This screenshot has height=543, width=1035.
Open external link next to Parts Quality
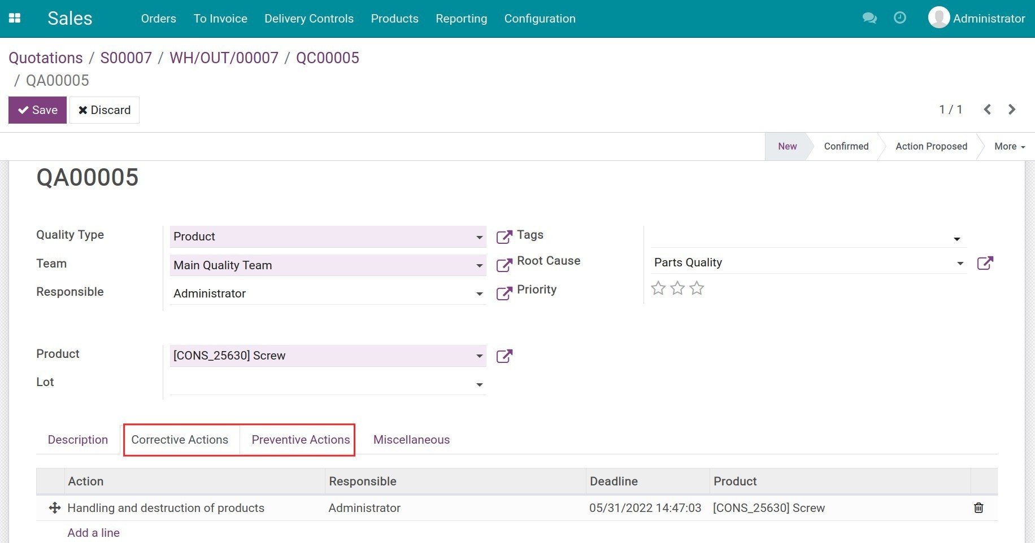click(985, 263)
